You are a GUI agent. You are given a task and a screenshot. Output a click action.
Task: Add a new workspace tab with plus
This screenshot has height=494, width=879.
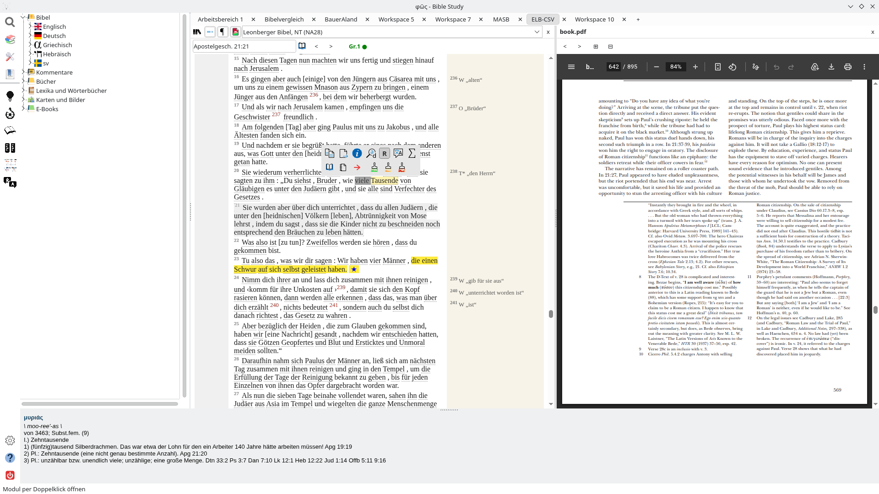[638, 19]
